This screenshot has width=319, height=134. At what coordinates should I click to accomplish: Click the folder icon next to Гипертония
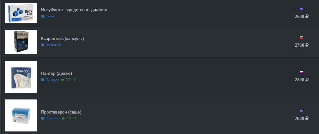(43, 45)
